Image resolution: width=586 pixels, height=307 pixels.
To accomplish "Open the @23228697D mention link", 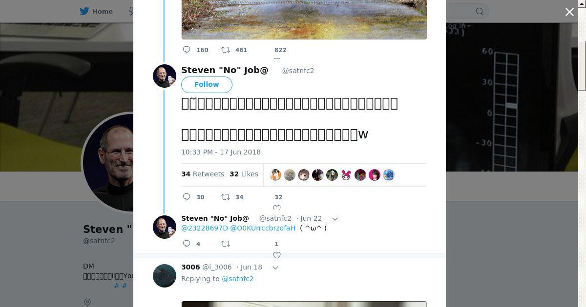I will point(205,228).
